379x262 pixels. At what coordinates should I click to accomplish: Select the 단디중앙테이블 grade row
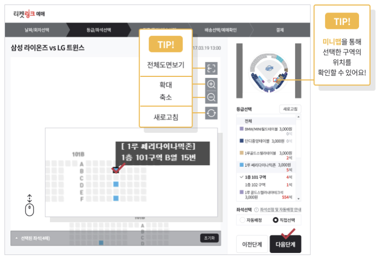(x=266, y=141)
